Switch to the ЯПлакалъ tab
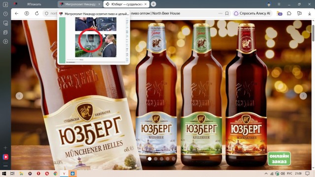This screenshot has width=315, height=177. (x=34, y=4)
